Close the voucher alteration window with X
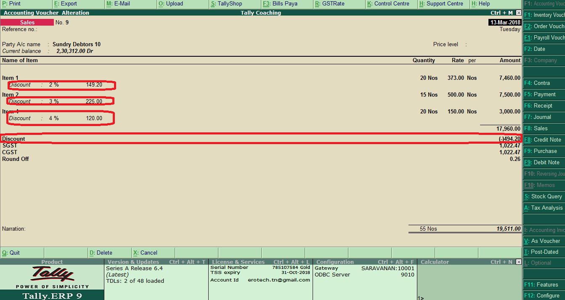Viewport: 565px width, 300px height. [x=518, y=13]
